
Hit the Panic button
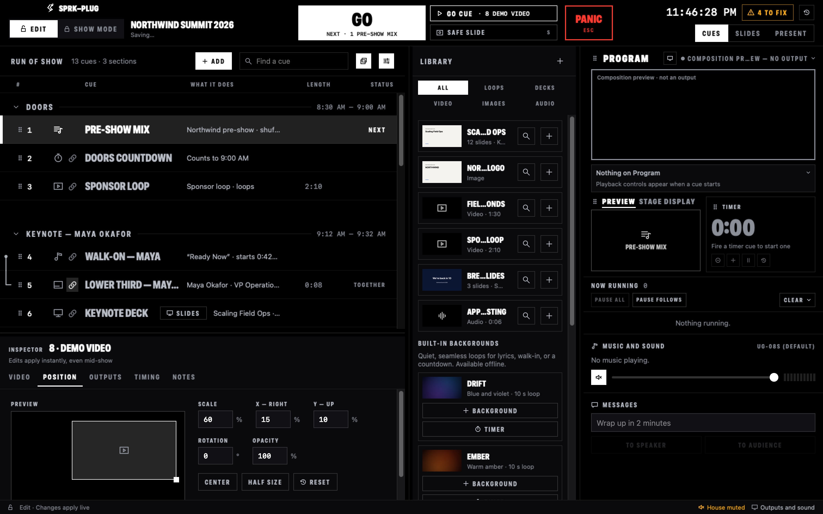point(588,23)
